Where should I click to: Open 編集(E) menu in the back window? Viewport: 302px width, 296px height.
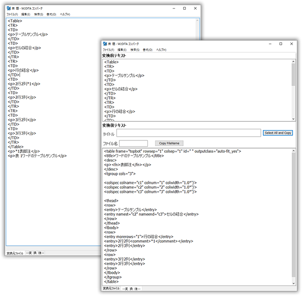(x=25, y=14)
